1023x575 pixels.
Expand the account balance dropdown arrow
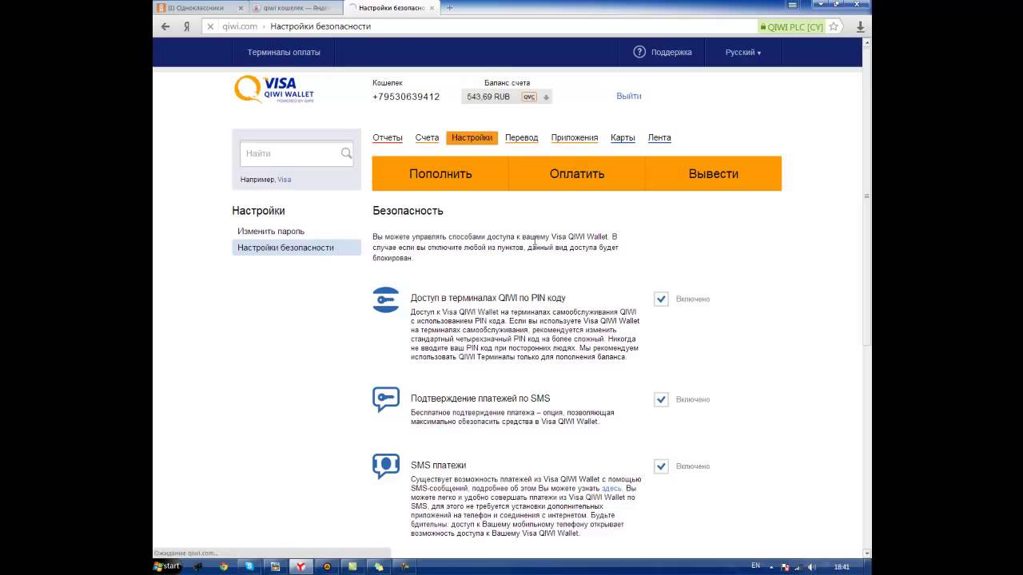[547, 97]
